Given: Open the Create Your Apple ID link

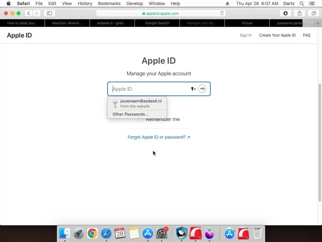Looking at the screenshot, I should tap(277, 35).
